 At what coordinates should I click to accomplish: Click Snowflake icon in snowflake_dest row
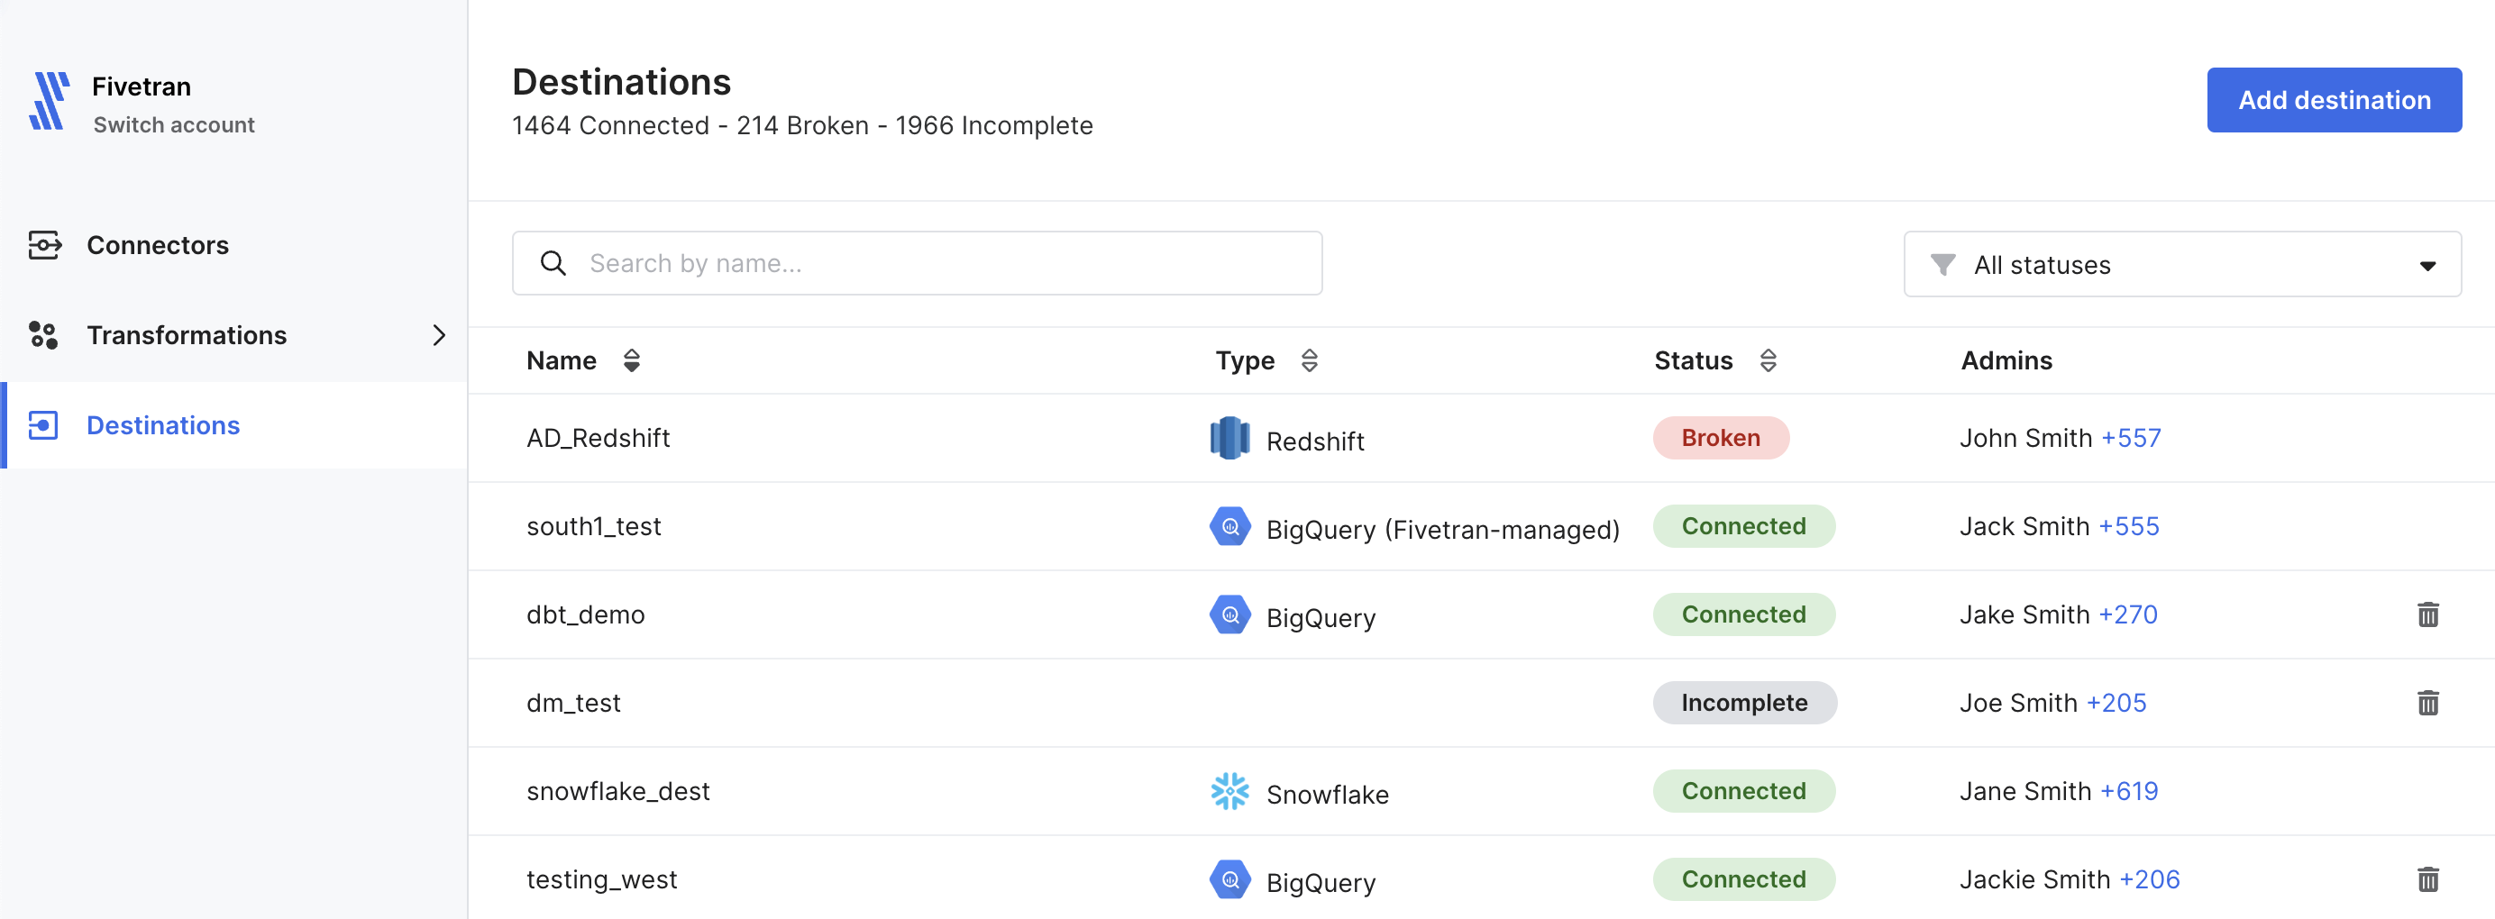(x=1229, y=791)
